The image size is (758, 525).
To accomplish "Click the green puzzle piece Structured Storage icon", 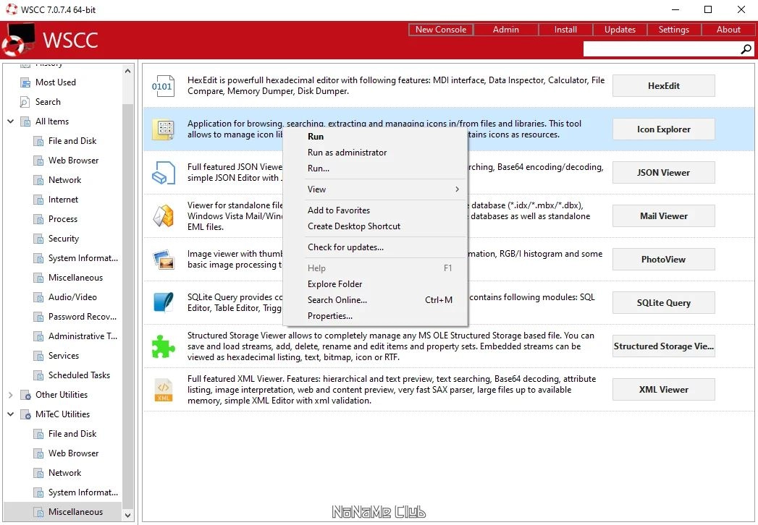I will [164, 346].
